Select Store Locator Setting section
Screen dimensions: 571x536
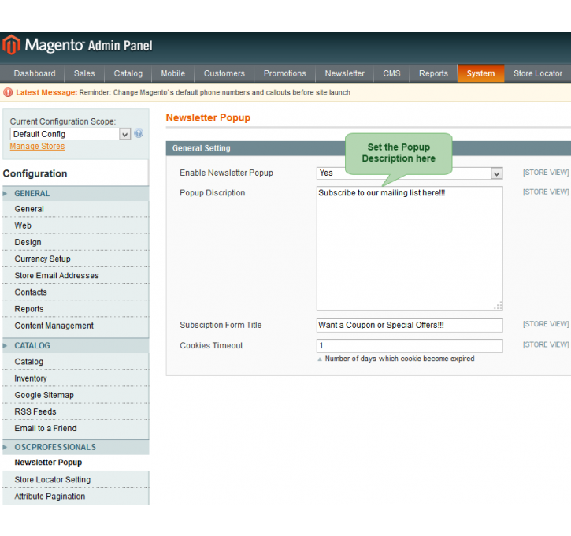[76, 480]
